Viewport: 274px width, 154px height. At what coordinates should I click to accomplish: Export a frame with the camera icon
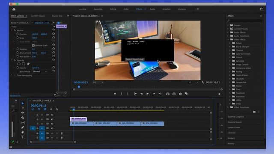[x=180, y=94]
